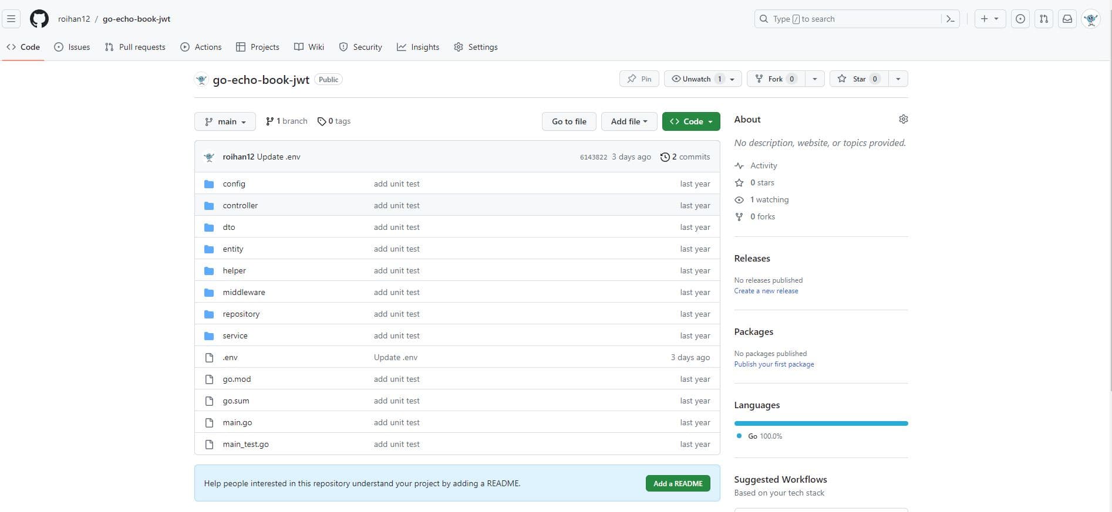Open the green Code dropdown
This screenshot has height=512, width=1112.
click(691, 121)
